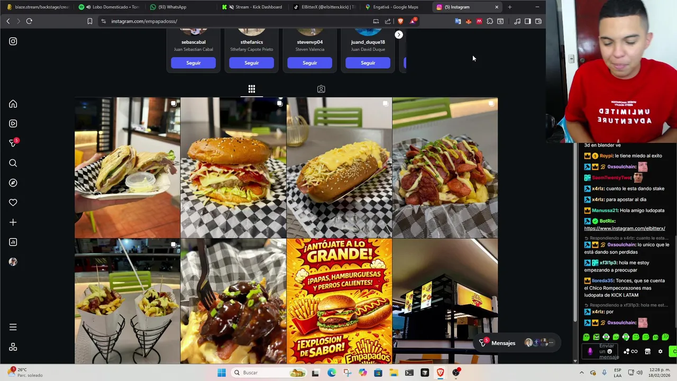The width and height of the screenshot is (677, 381).
Task: Toggle the browser sidebar panel icon
Action: pos(528,21)
